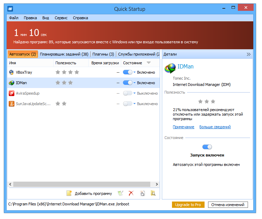Viewport: 262px width, 219px height.
Task: Click the Отмена изменений button
Action: [228, 205]
